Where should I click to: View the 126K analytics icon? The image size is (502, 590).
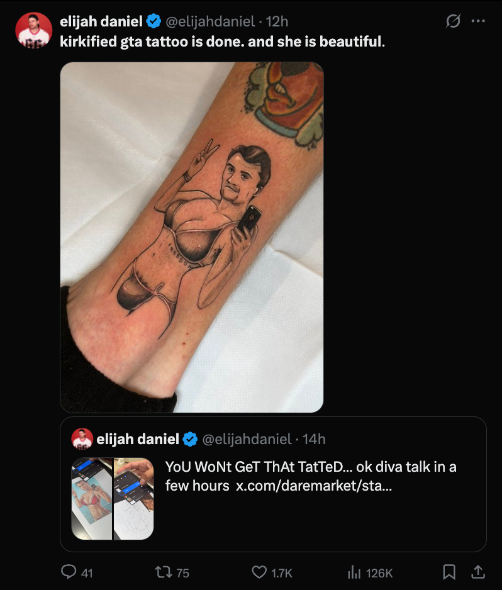click(355, 572)
